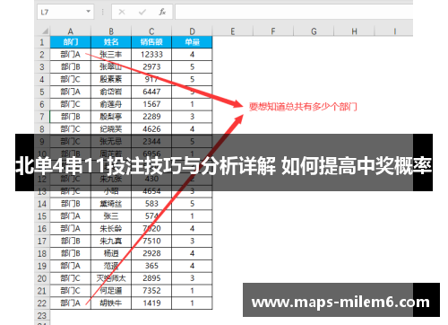Click the Enter checkmark formula bar icon
Viewport: 448px width, 325px height.
[x=142, y=12]
